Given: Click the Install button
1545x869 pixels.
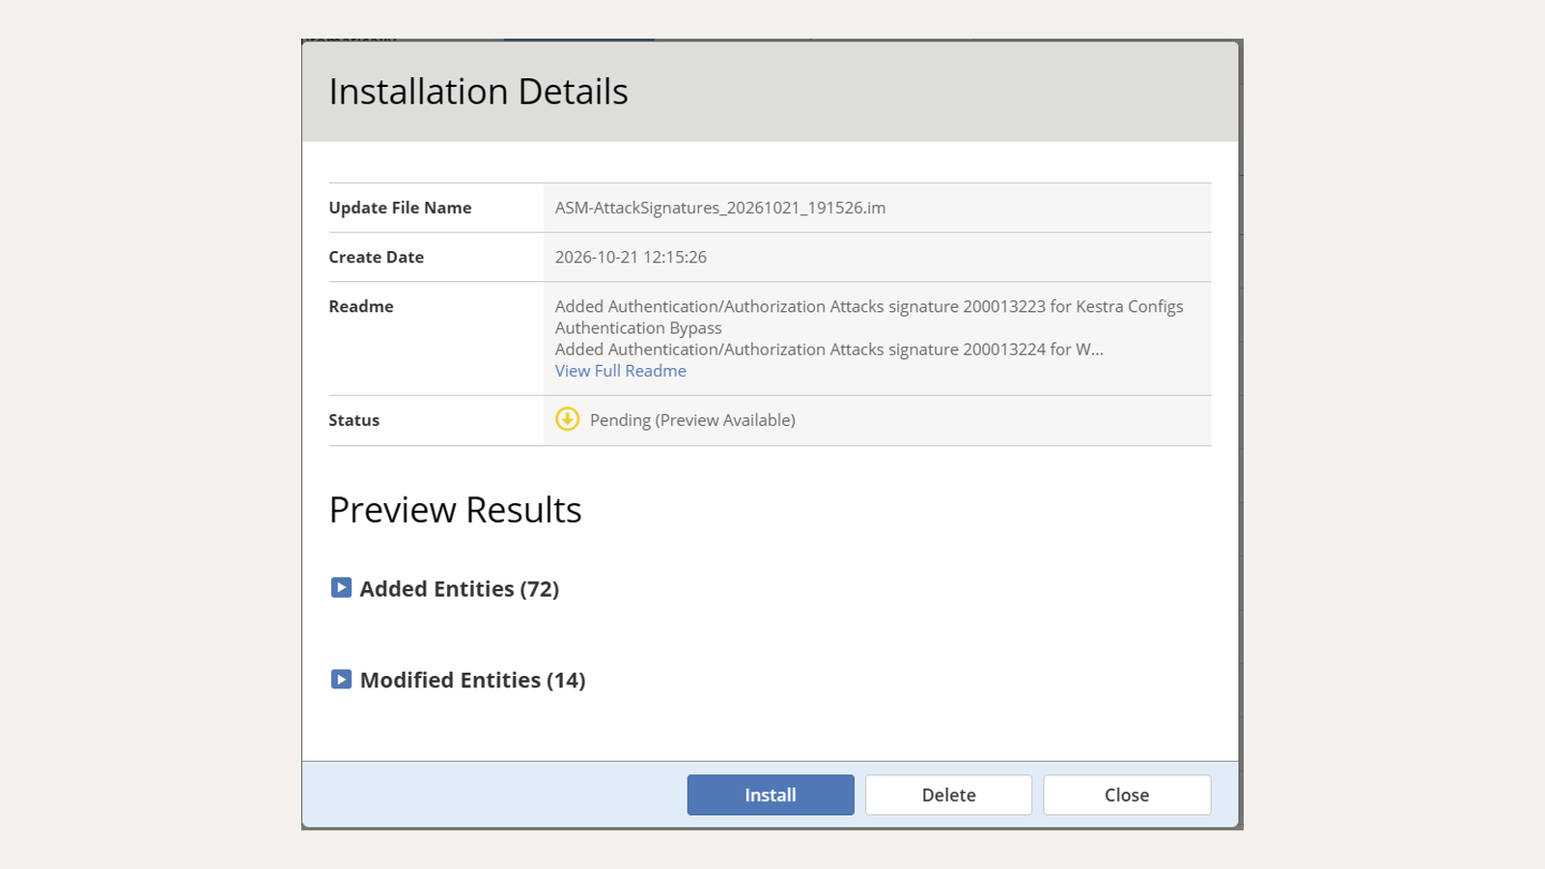Looking at the screenshot, I should (771, 795).
